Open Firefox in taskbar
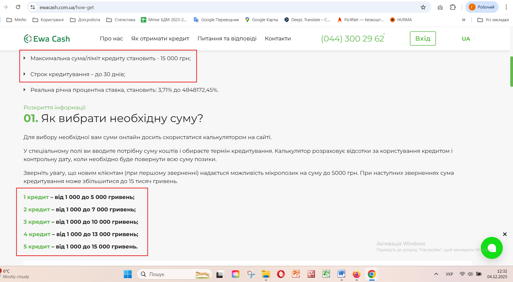Viewport: 513px width, 282px height. click(356, 274)
